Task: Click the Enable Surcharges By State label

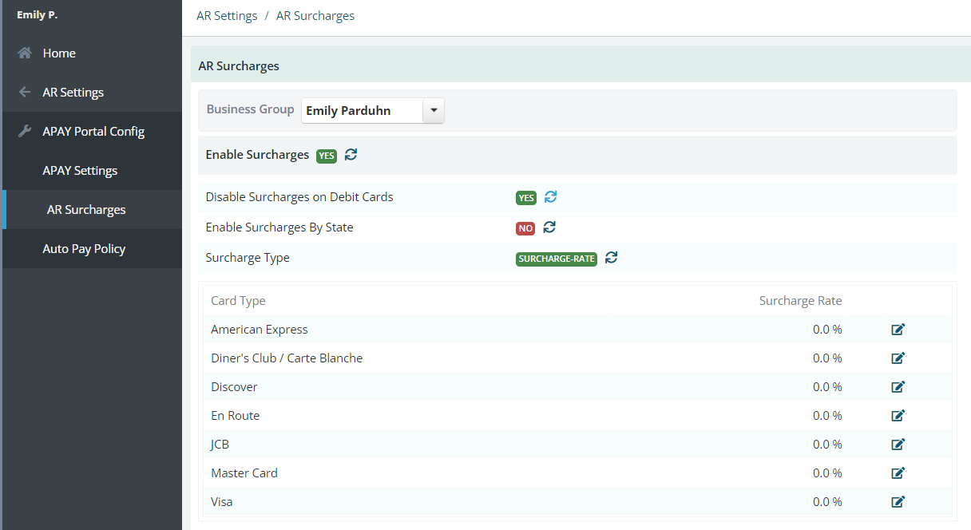Action: click(x=279, y=227)
